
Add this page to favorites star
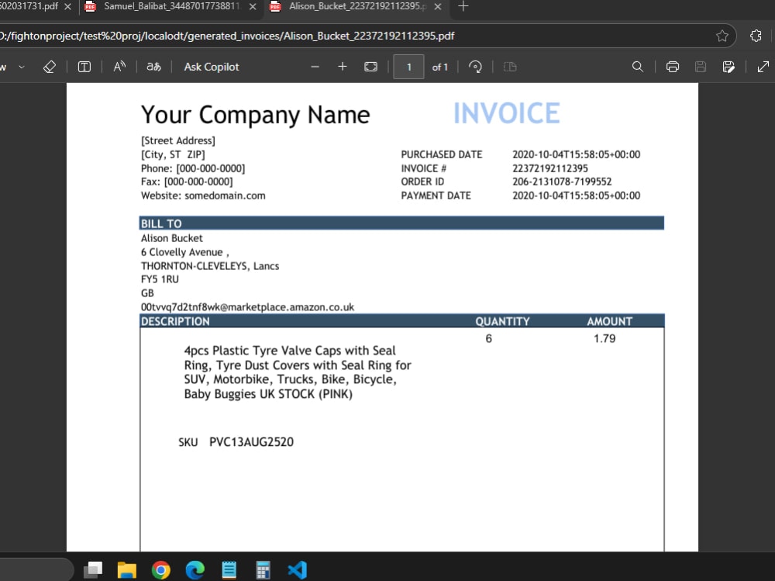pos(722,36)
